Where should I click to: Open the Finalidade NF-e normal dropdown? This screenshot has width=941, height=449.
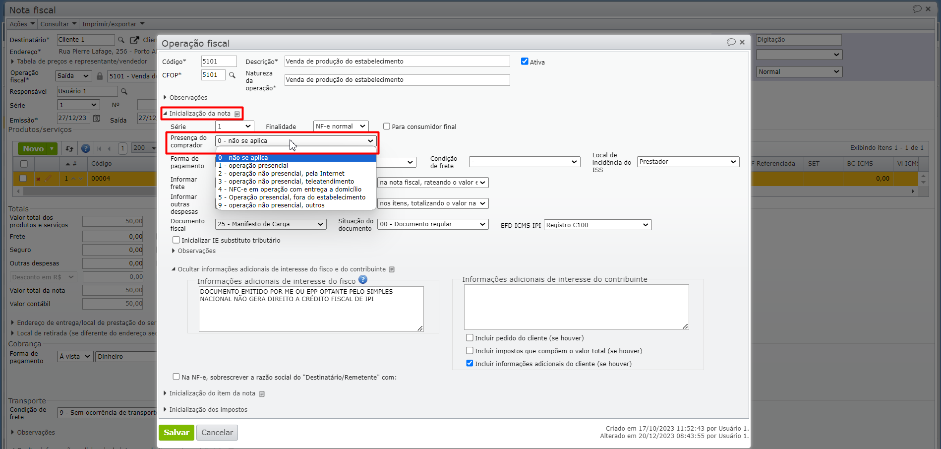tap(341, 127)
